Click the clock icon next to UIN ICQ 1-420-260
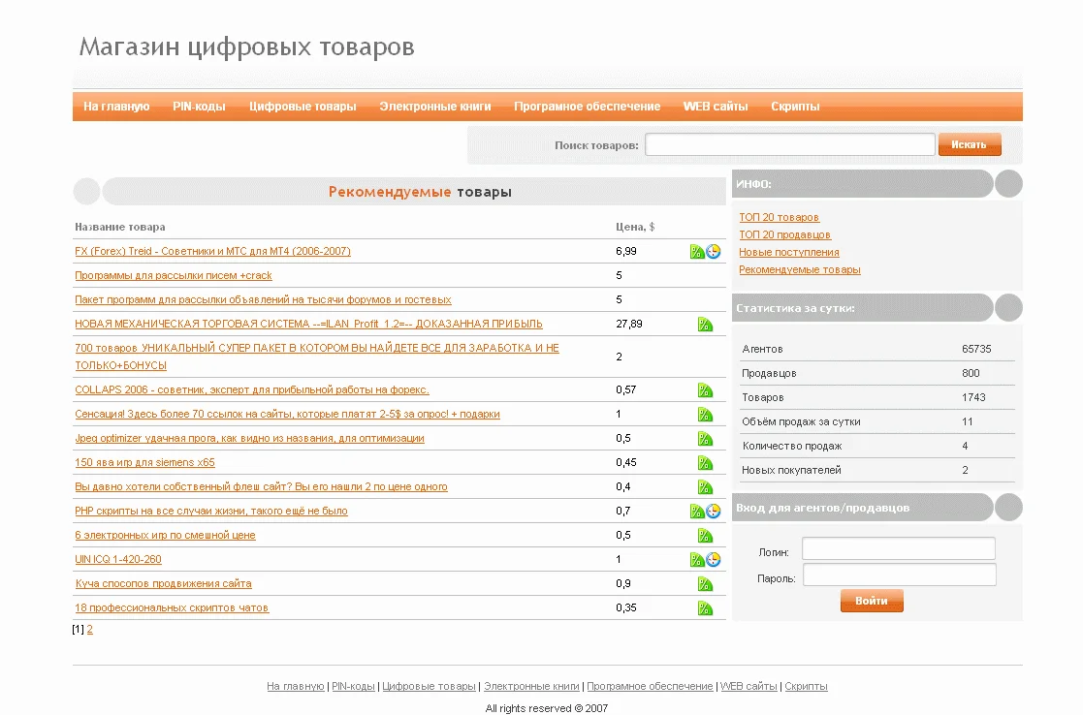This screenshot has height=715, width=1083. 713,558
